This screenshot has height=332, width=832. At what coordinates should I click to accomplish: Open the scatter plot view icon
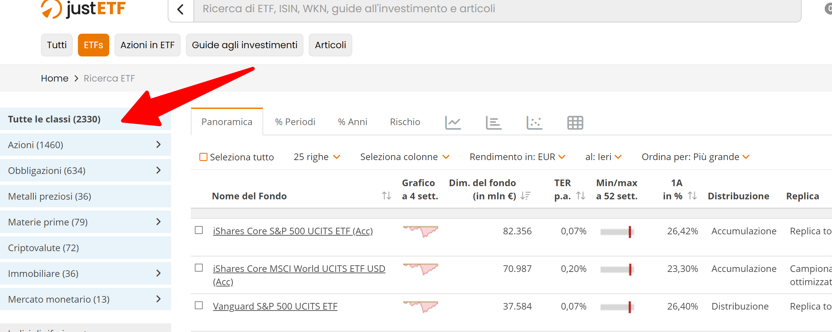tap(535, 122)
